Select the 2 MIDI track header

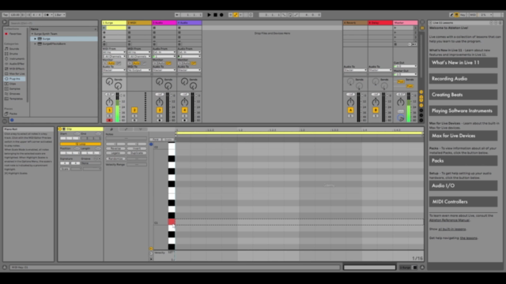(x=139, y=23)
